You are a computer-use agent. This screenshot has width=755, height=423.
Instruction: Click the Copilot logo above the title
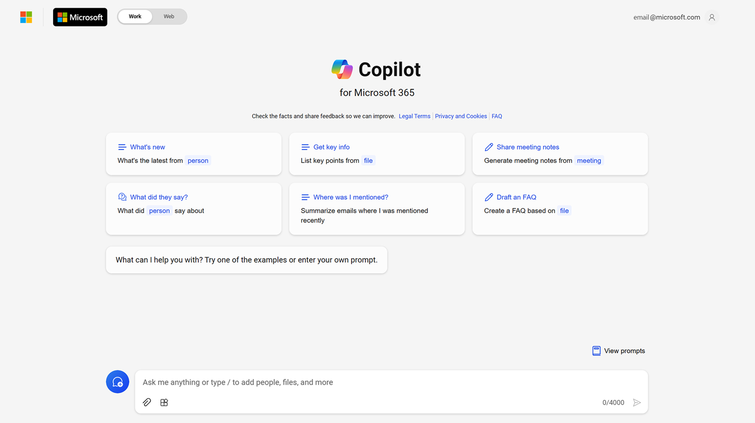pyautogui.click(x=342, y=69)
